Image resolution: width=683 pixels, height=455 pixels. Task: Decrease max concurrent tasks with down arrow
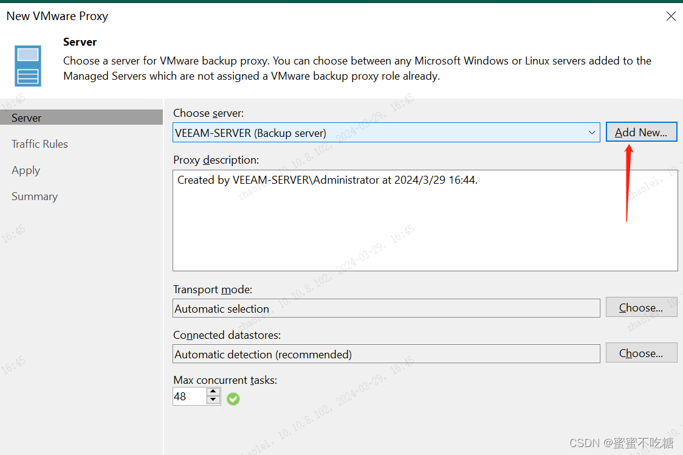click(x=213, y=400)
